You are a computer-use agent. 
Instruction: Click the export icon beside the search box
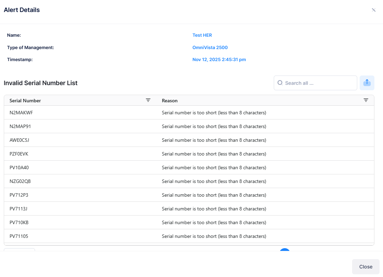pyautogui.click(x=367, y=83)
